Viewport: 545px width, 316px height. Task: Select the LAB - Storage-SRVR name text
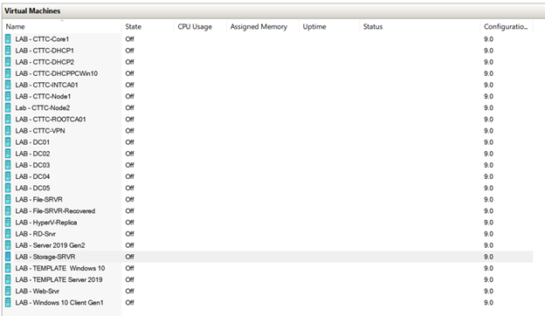(45, 257)
